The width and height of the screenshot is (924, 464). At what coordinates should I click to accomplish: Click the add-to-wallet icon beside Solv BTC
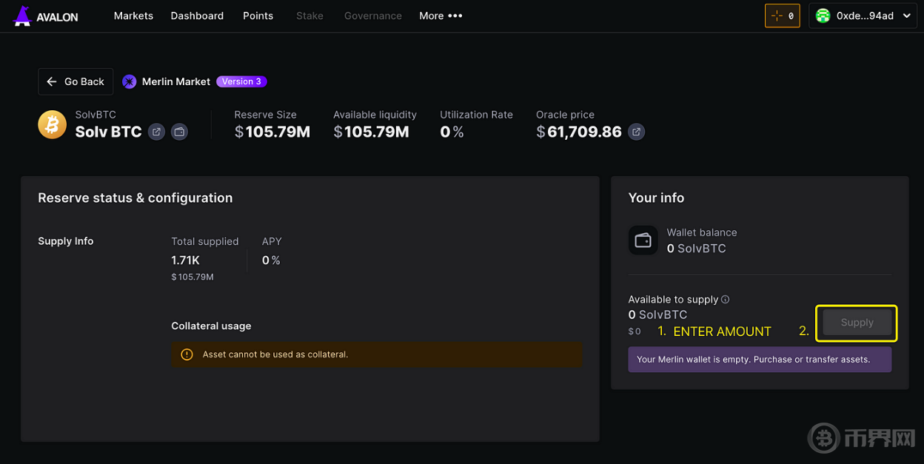click(179, 132)
